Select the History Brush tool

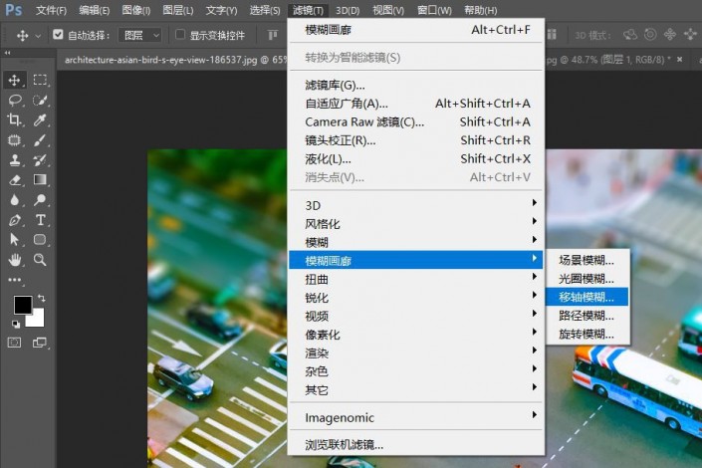40,160
